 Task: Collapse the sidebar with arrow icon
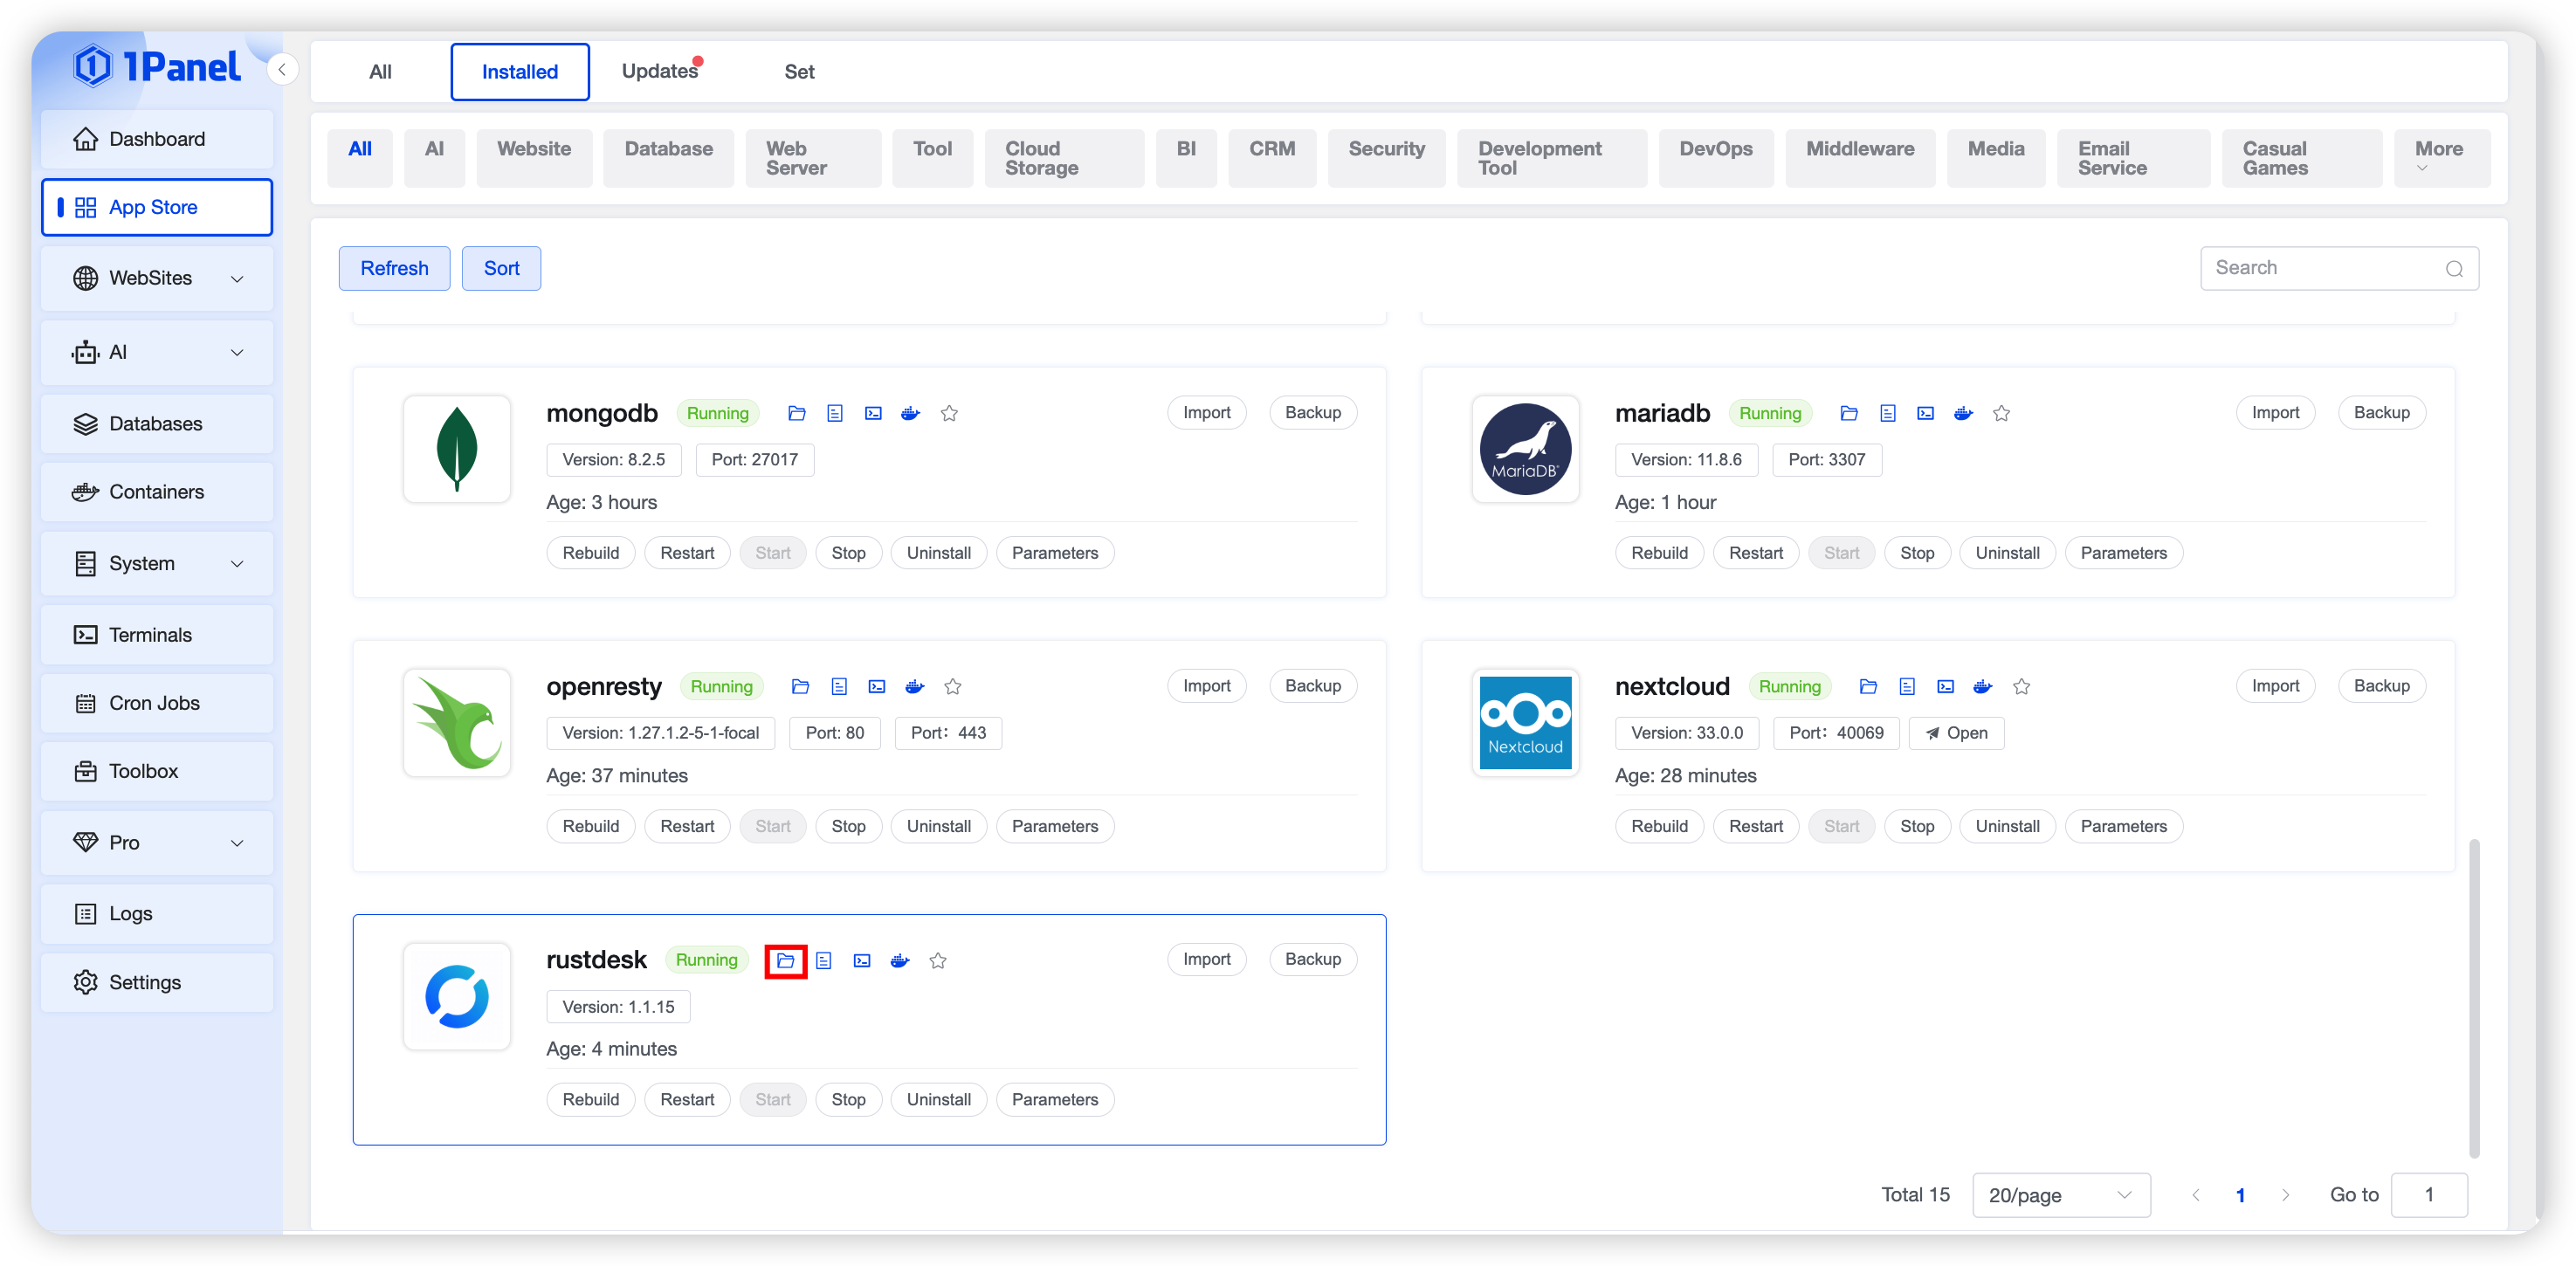point(282,69)
